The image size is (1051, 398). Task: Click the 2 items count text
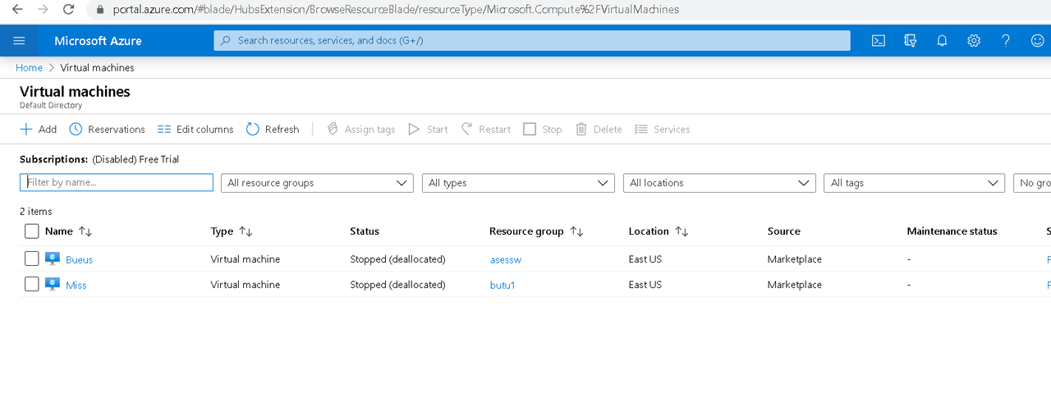[x=36, y=212]
